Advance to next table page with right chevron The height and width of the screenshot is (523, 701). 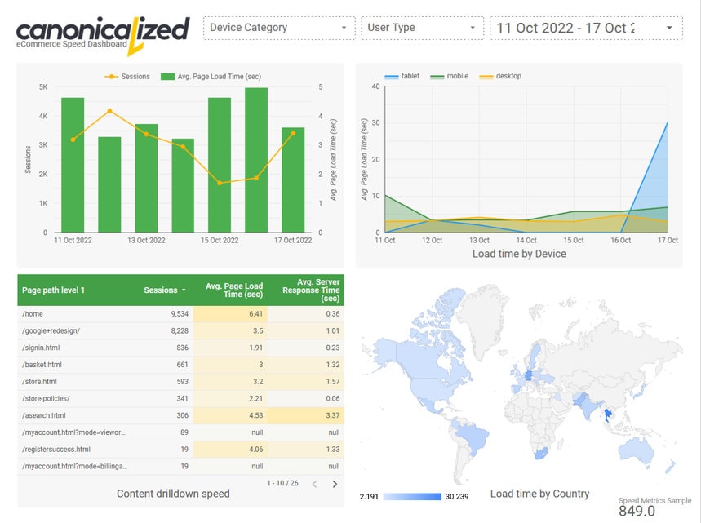335,482
